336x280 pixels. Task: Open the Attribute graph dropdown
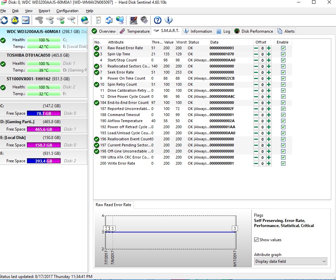pos(291,261)
